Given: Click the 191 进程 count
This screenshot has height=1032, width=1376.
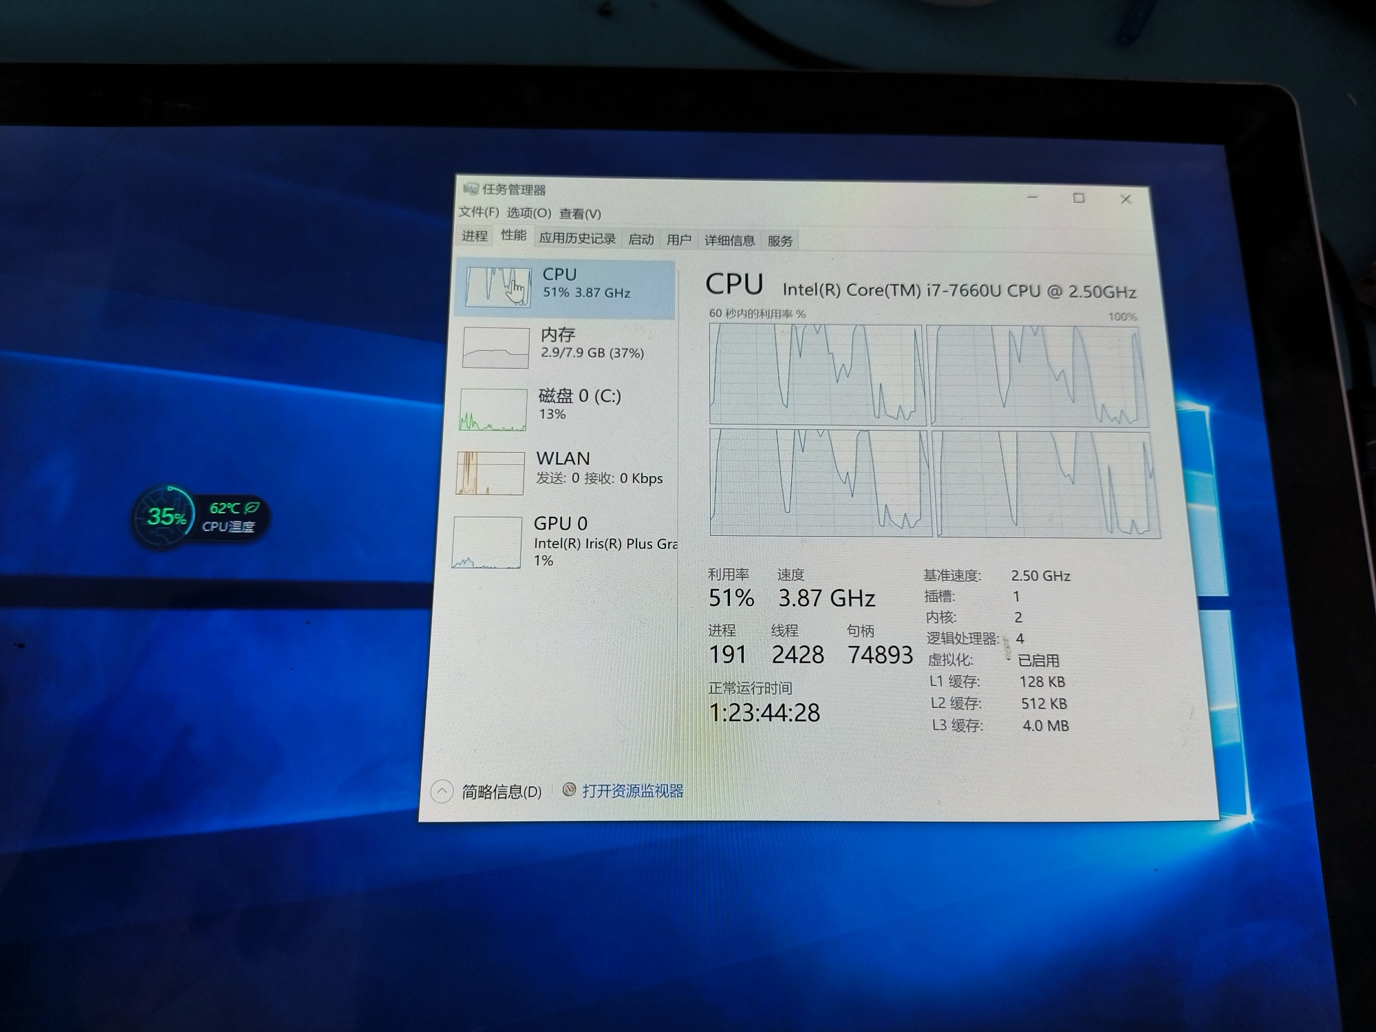Looking at the screenshot, I should pos(728,654).
